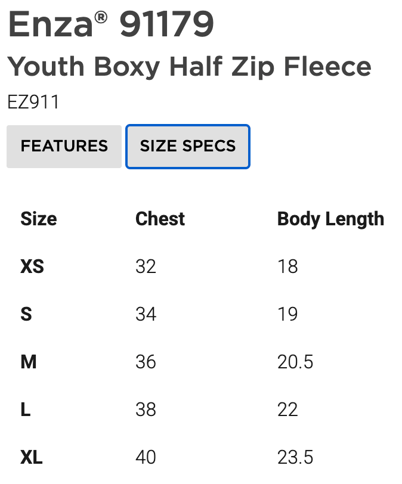Click the Chest column header
402x484 pixels.
point(160,219)
